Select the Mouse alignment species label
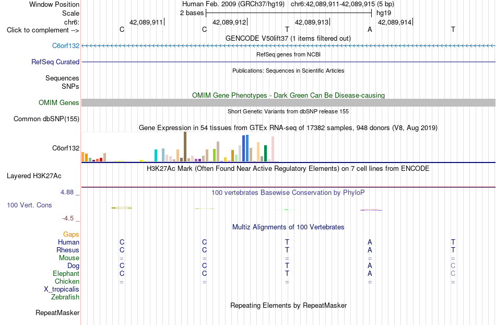The width and height of the screenshot is (496, 325). (x=69, y=258)
